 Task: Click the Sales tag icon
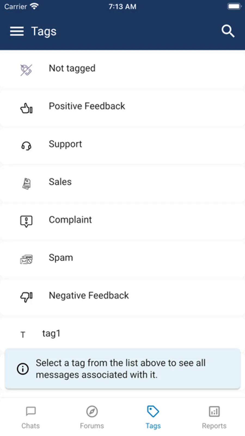(26, 184)
